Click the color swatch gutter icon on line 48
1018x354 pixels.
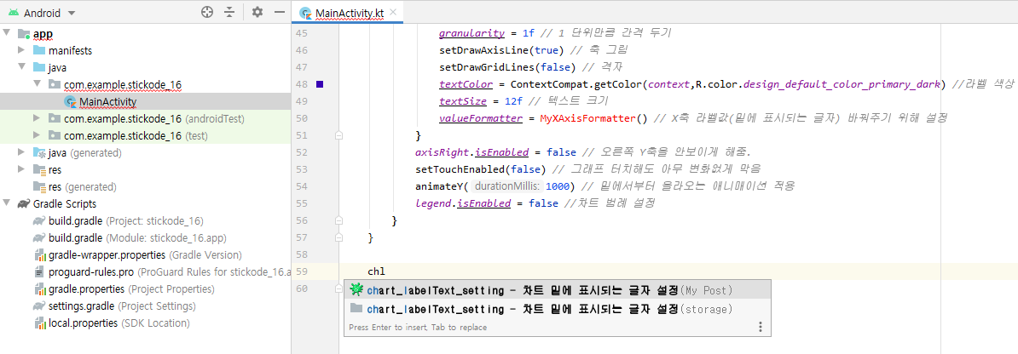[x=320, y=84]
